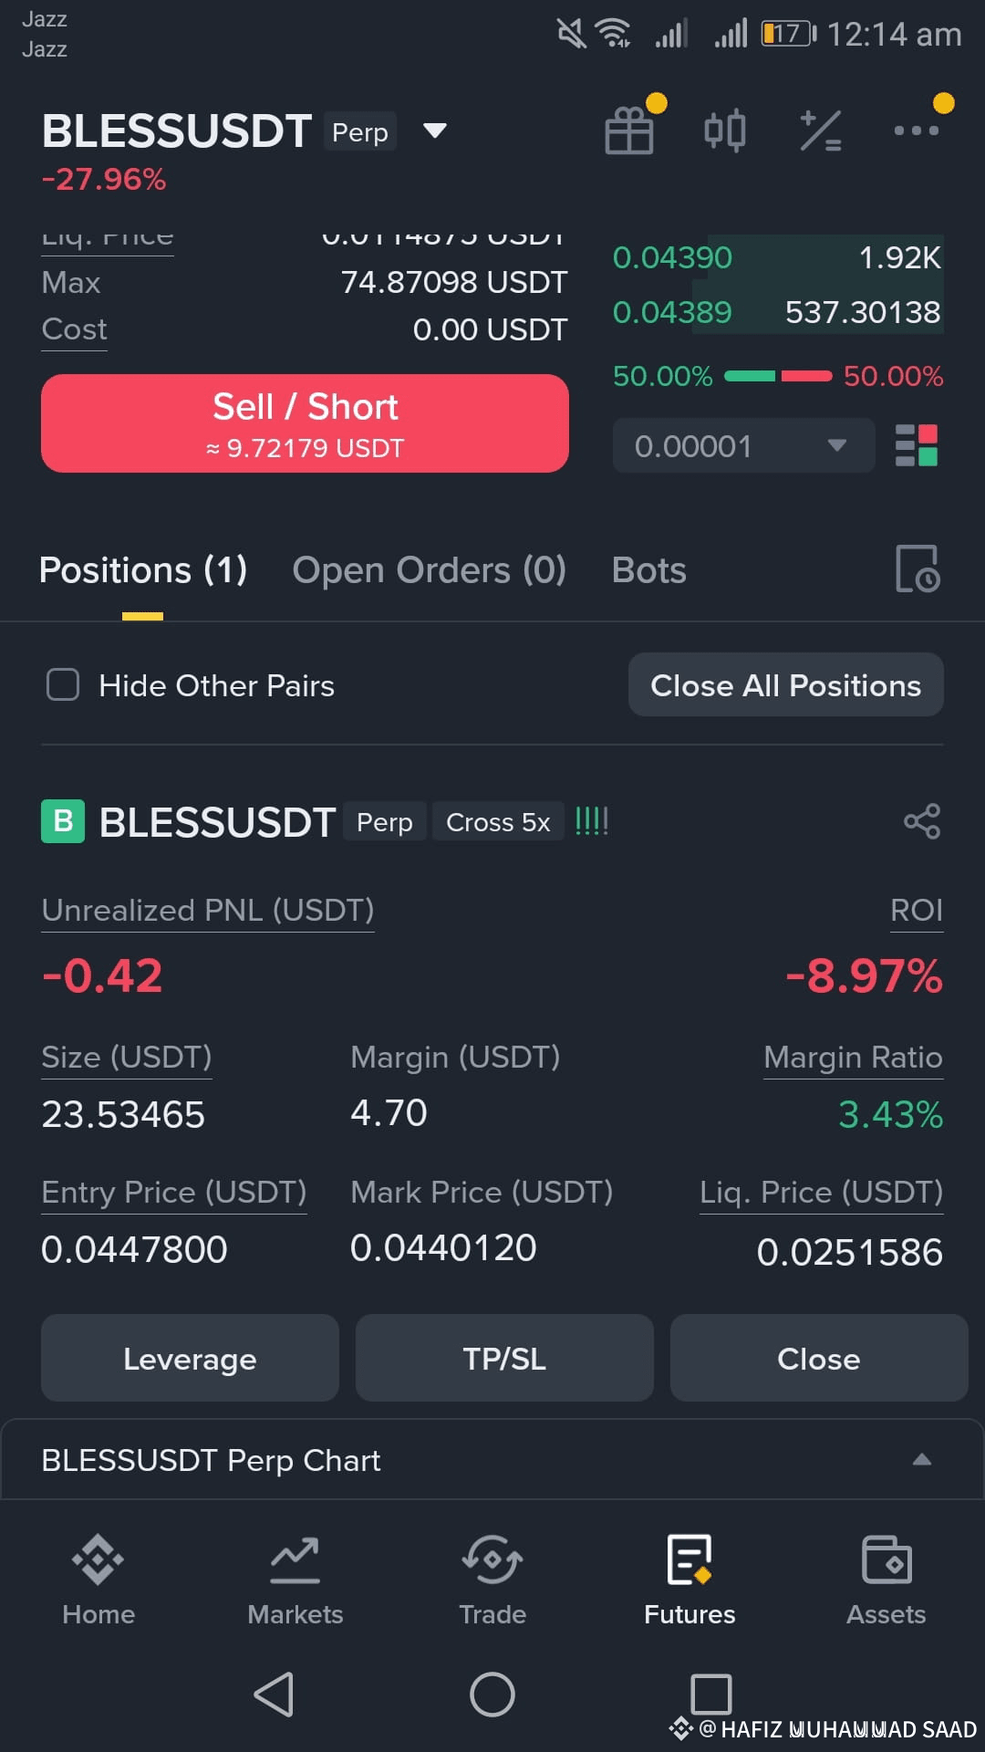
Task: Open the candlestick chart icon
Action: click(725, 130)
